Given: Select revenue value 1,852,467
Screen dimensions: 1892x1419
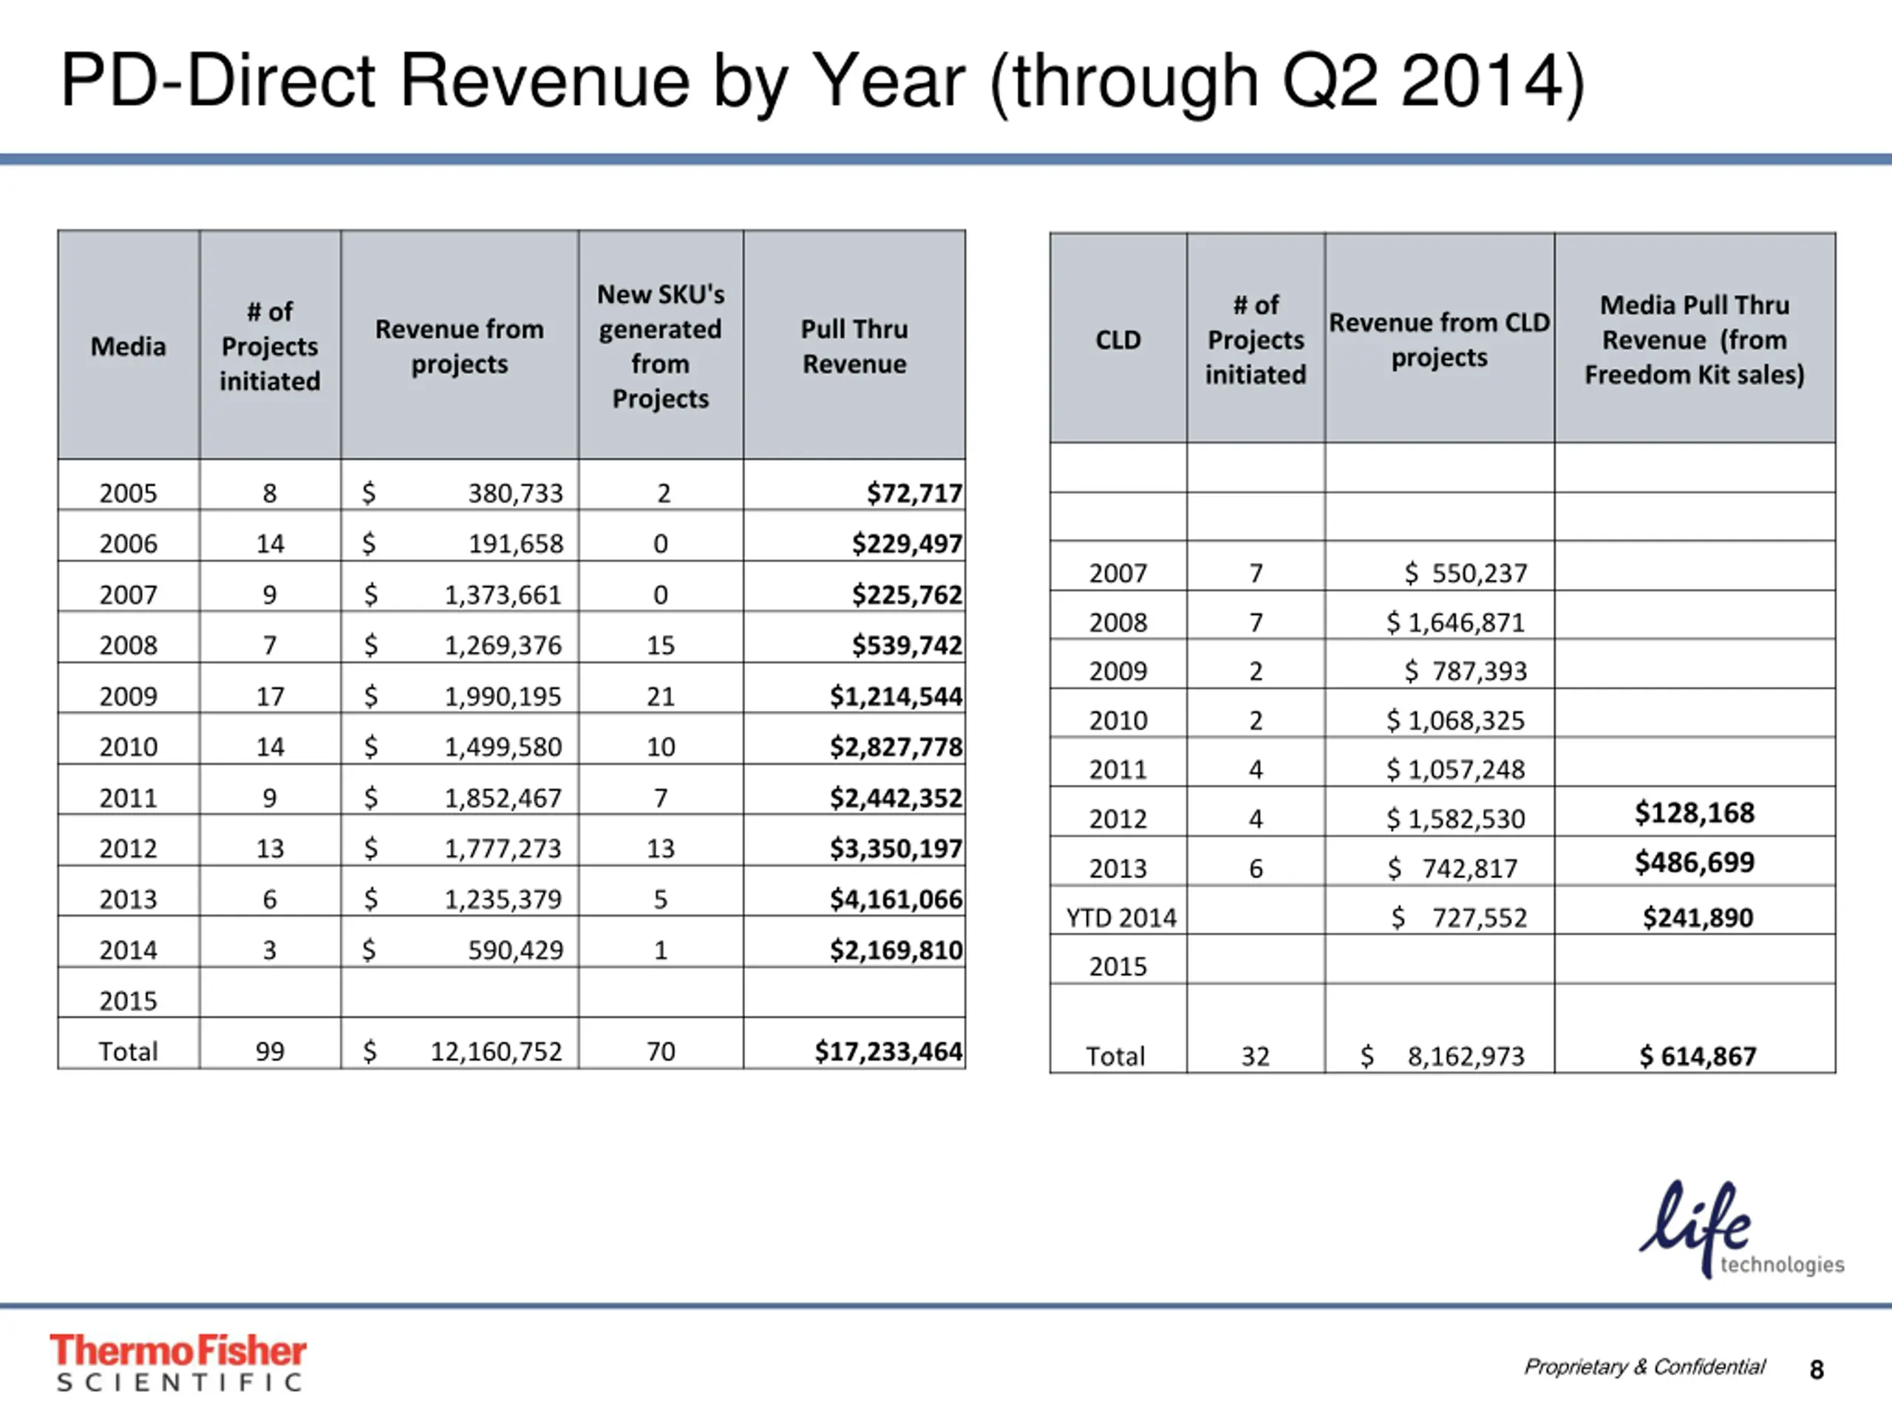Looking at the screenshot, I should click(x=503, y=798).
